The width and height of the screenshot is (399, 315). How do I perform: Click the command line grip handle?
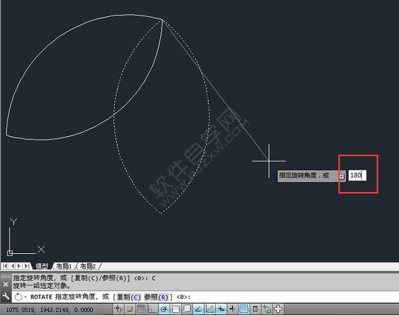6,276
